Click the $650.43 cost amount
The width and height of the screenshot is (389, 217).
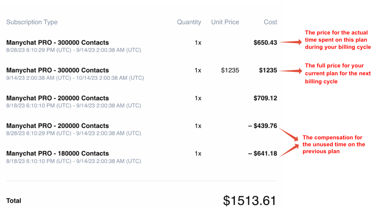pyautogui.click(x=265, y=42)
